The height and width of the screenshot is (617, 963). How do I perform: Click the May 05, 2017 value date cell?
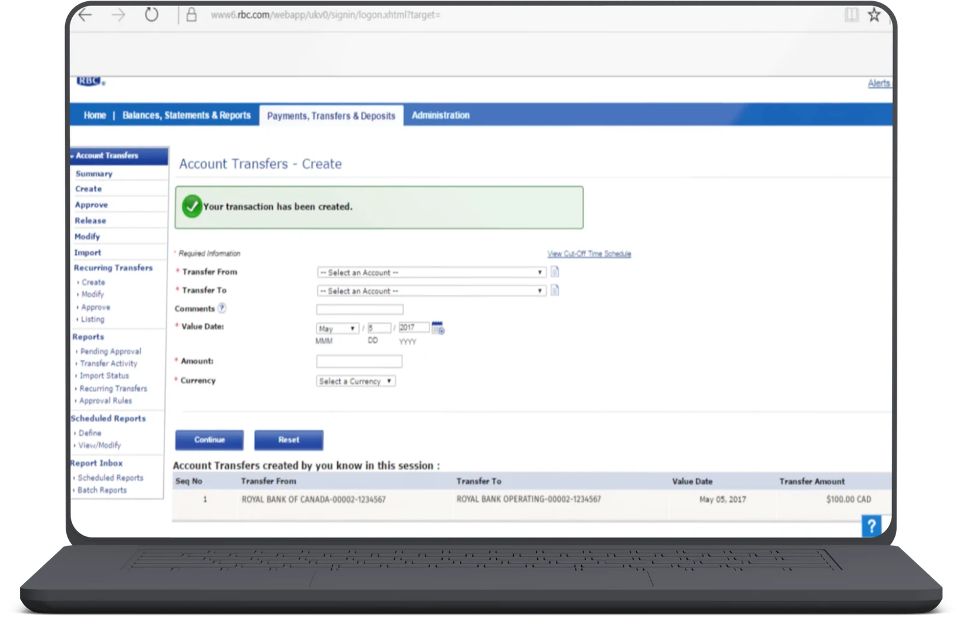722,500
